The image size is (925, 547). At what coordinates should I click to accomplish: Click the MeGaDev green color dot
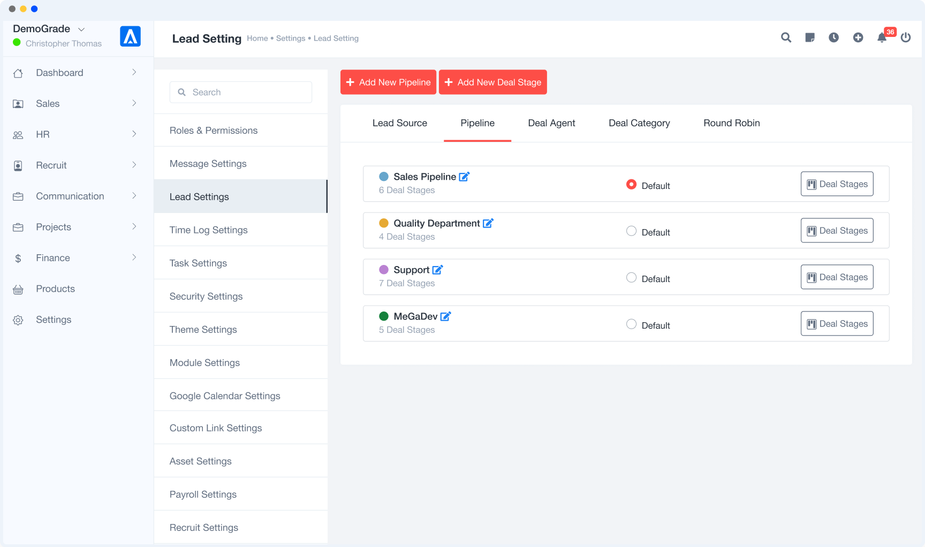point(384,316)
